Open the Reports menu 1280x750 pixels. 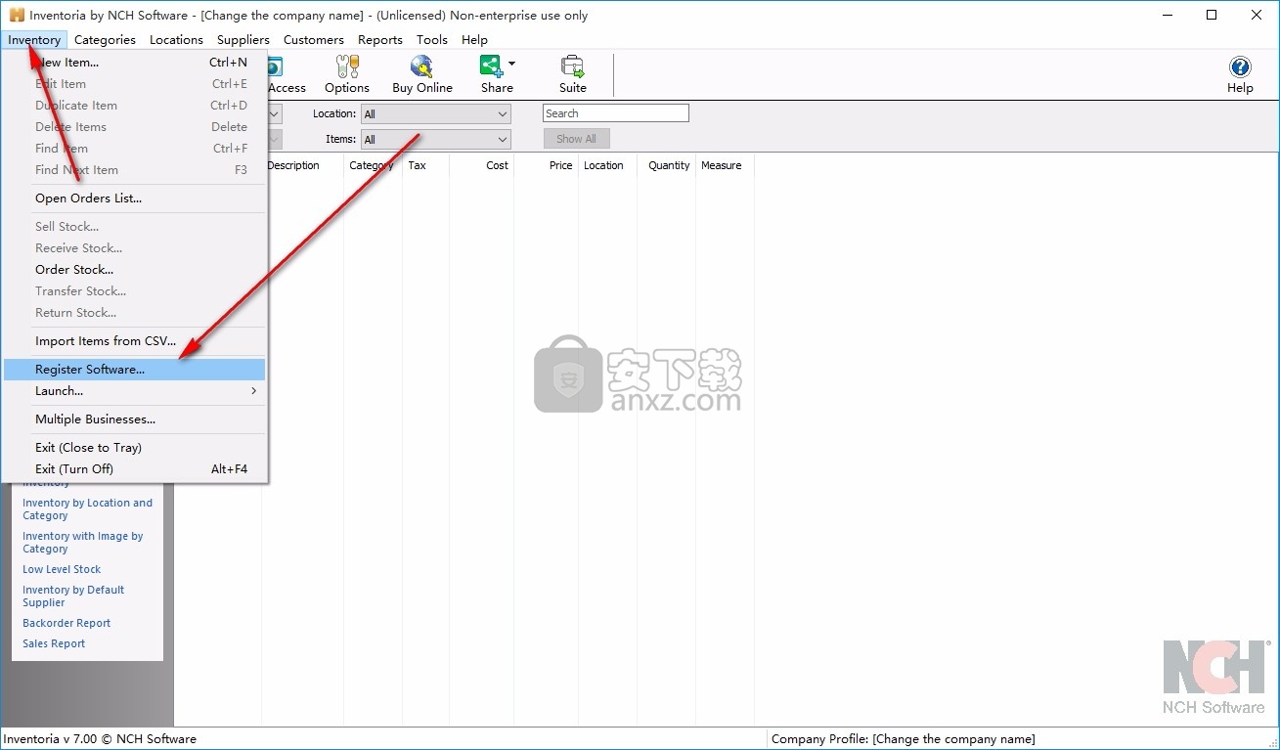[380, 40]
